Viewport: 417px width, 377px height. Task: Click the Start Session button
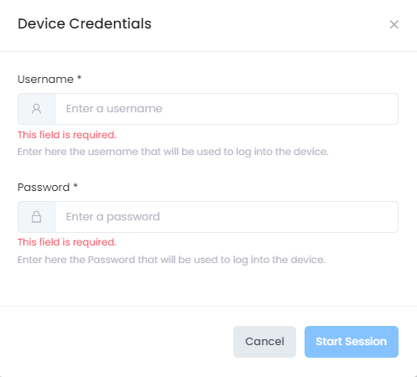352,342
